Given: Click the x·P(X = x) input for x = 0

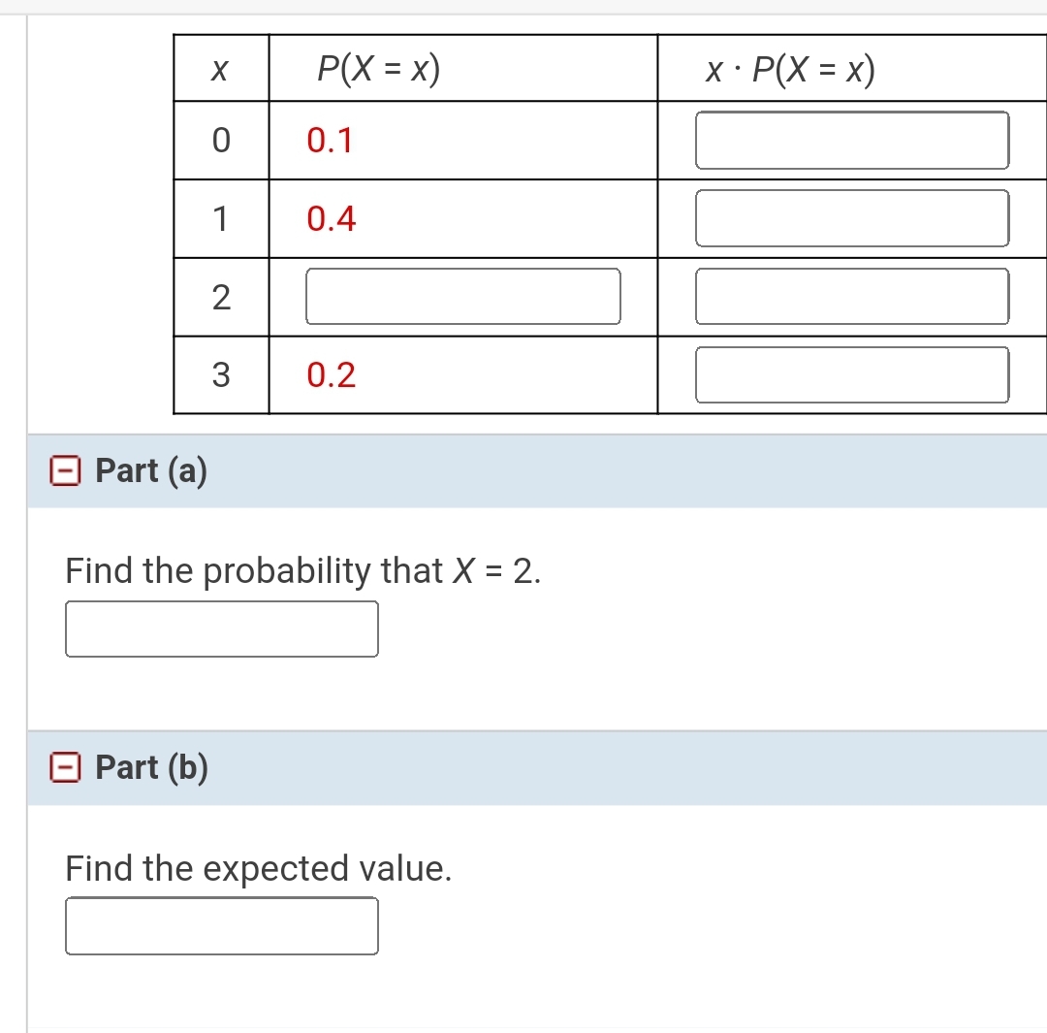Looking at the screenshot, I should (x=852, y=140).
